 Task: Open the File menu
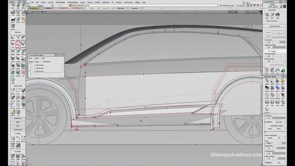coord(32,2)
